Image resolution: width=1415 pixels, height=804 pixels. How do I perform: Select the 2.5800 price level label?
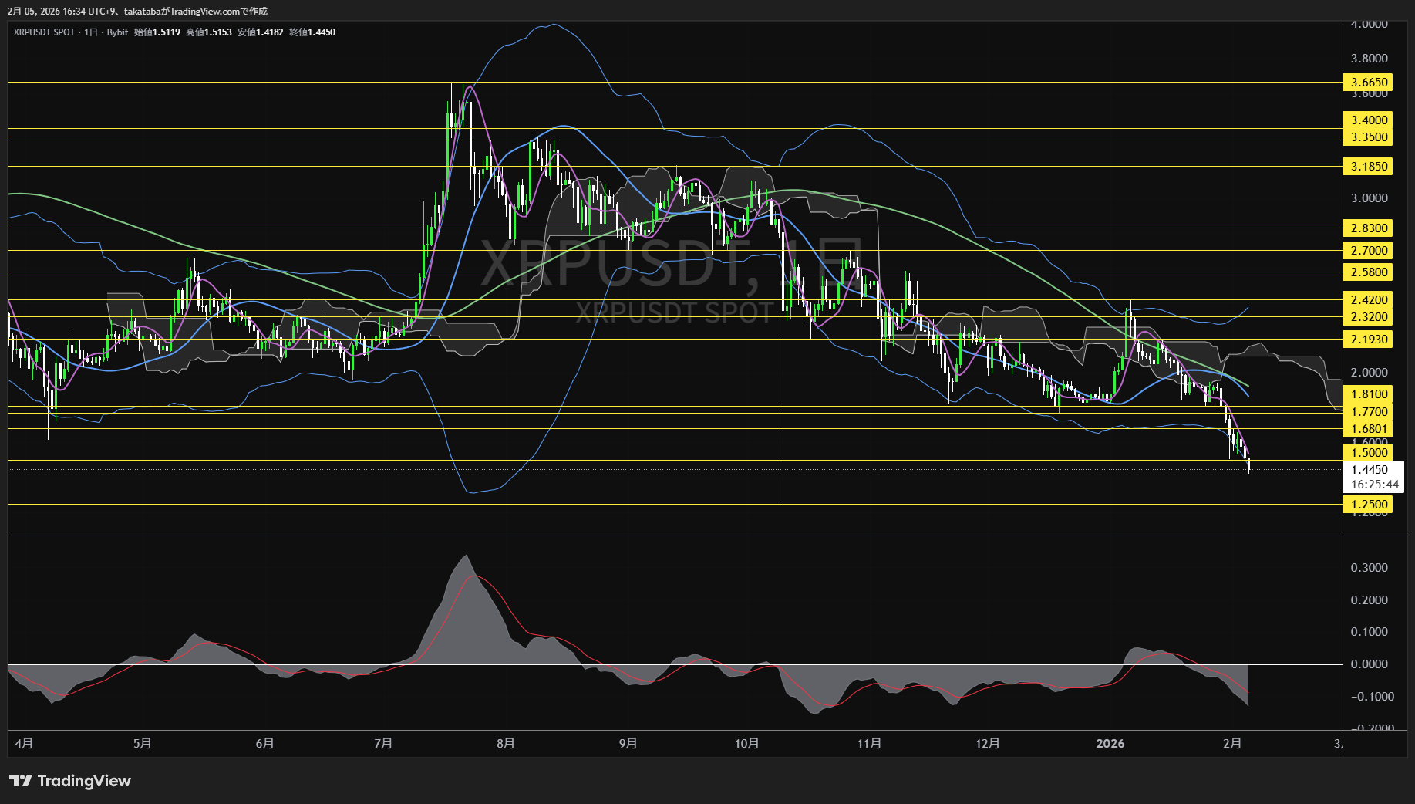tap(1369, 272)
